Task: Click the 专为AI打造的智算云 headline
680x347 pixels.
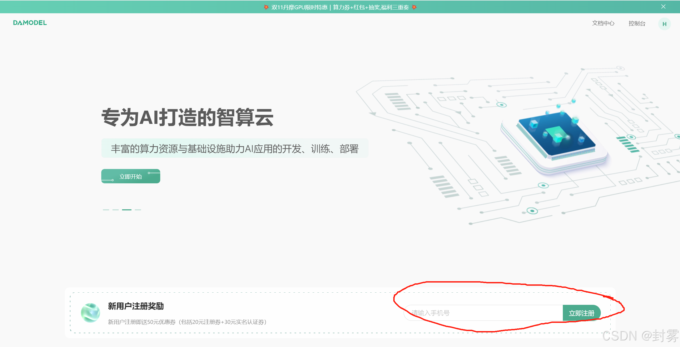Action: tap(187, 117)
